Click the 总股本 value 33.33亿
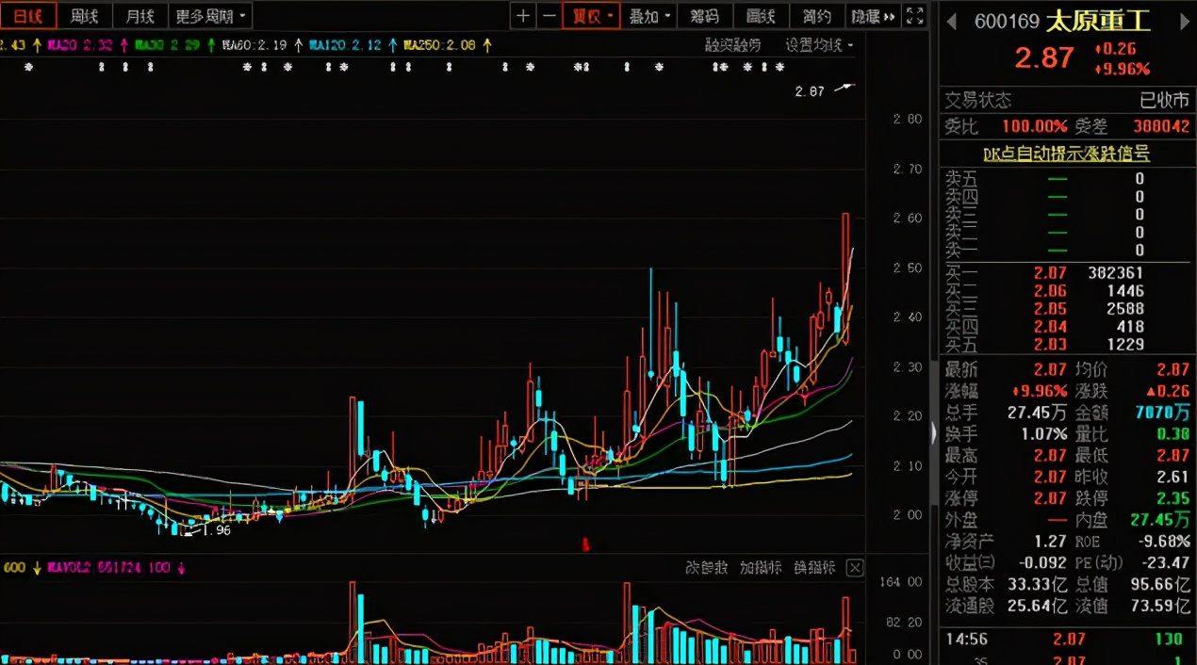This screenshot has width=1197, height=665. click(x=1039, y=584)
